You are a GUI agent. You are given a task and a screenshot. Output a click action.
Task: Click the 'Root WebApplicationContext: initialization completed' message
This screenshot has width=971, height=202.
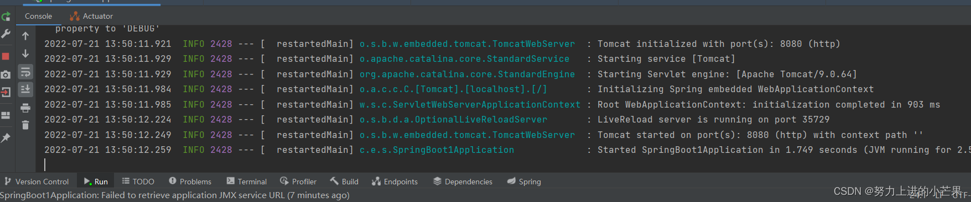tap(769, 104)
